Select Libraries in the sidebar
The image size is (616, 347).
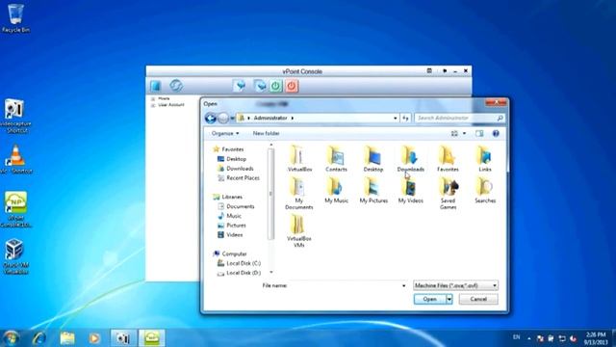click(228, 197)
